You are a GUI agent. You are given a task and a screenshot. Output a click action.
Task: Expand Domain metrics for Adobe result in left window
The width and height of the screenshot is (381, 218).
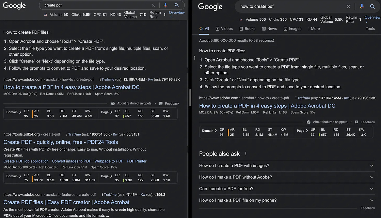point(14,112)
